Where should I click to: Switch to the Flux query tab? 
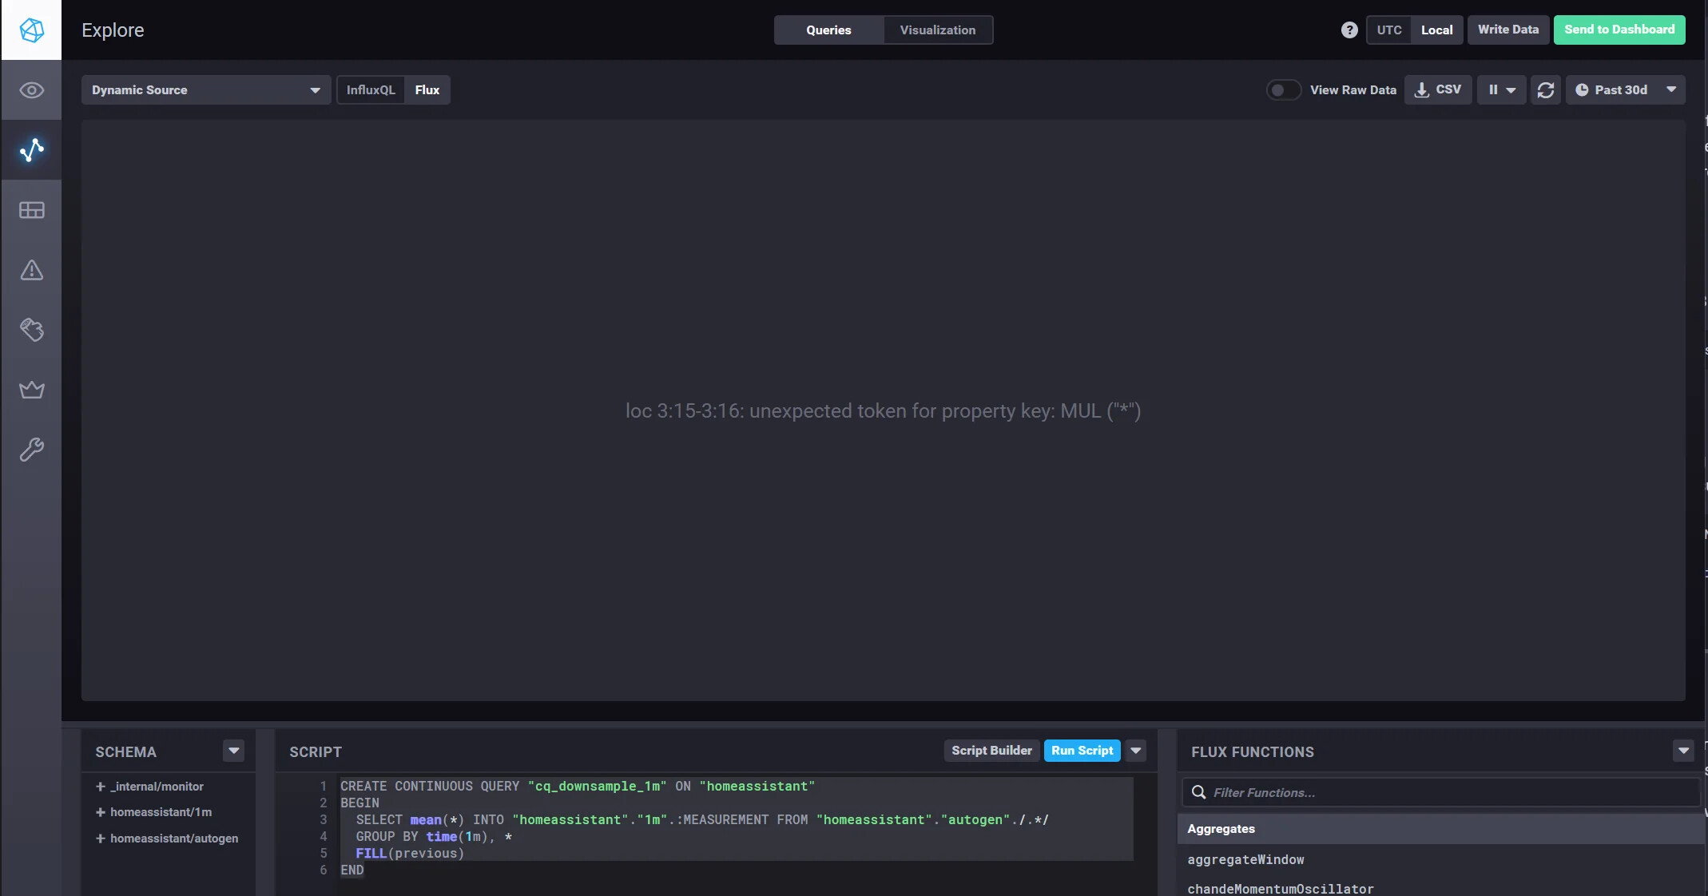coord(427,89)
